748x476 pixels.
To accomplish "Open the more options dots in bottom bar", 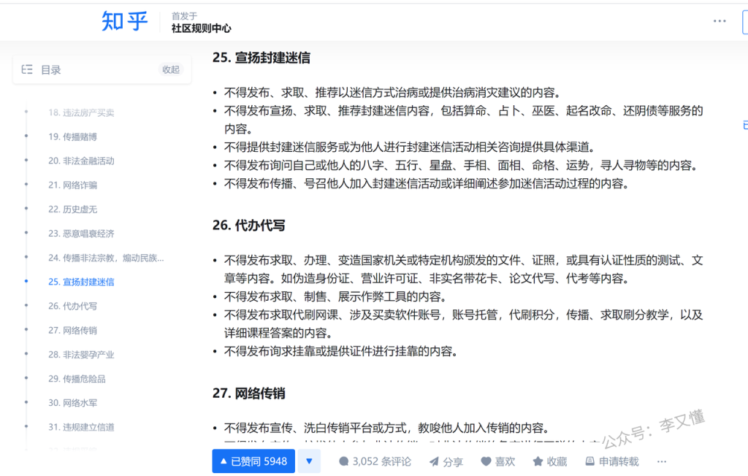I will click(x=661, y=461).
